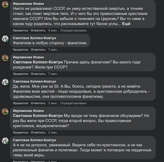Expand the top comment with "Ещё"

click(x=126, y=24)
